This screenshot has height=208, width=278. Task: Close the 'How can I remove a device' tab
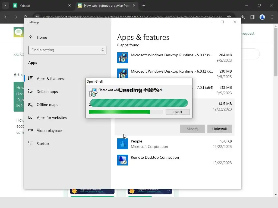coord(134,5)
